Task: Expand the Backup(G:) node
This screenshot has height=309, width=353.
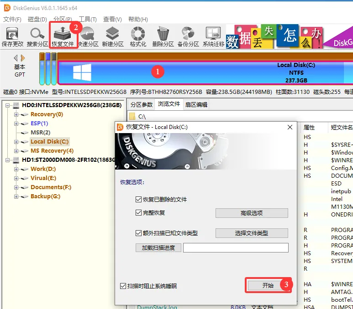Action: (16, 196)
